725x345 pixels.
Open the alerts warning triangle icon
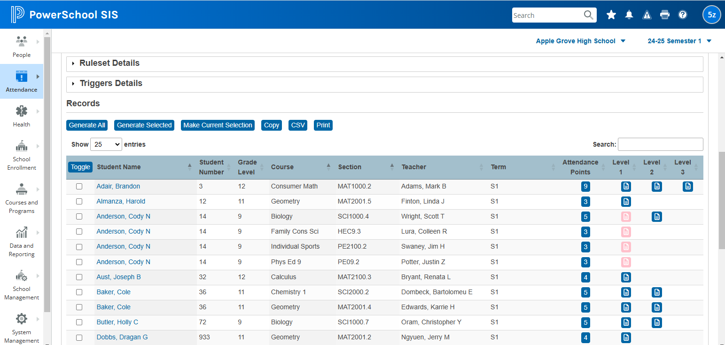click(x=647, y=15)
